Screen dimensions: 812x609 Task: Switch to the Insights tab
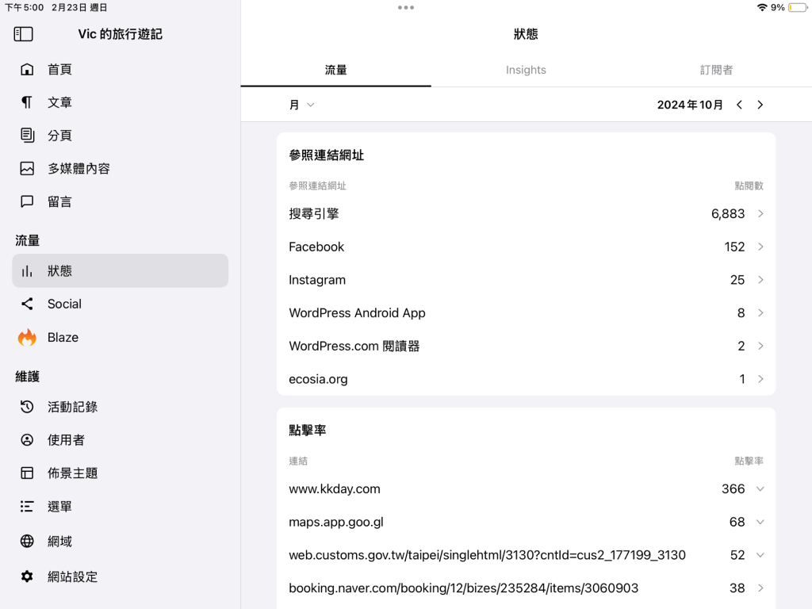tap(526, 70)
